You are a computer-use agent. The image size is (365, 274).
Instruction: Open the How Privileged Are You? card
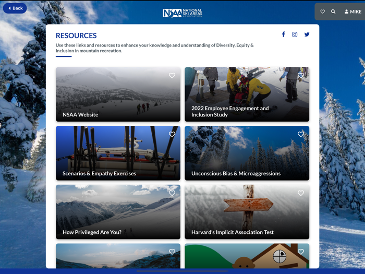click(118, 212)
